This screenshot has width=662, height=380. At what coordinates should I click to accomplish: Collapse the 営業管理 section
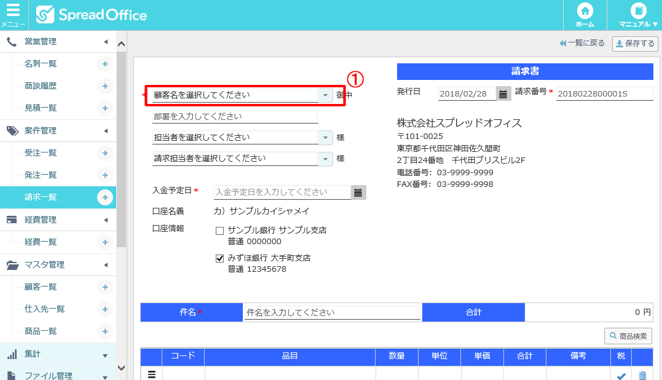[x=106, y=42]
